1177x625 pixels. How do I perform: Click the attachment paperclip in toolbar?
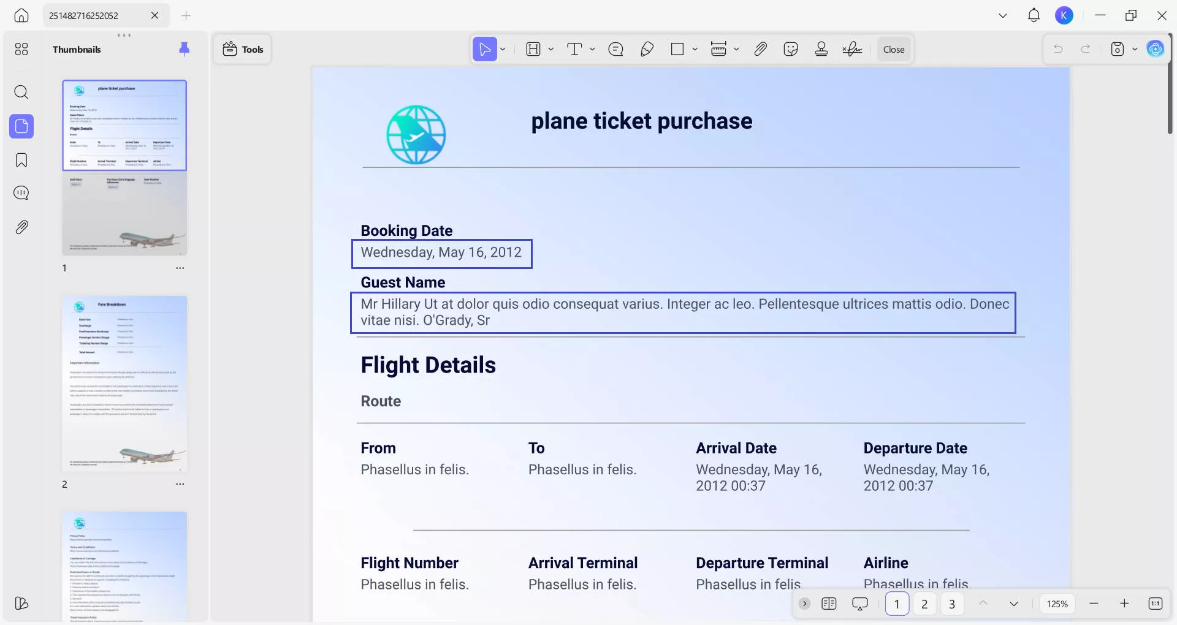[760, 50]
